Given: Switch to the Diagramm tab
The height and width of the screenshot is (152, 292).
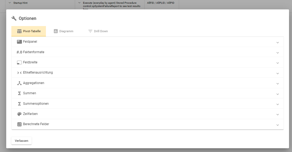Looking at the screenshot, I should click(x=63, y=31).
